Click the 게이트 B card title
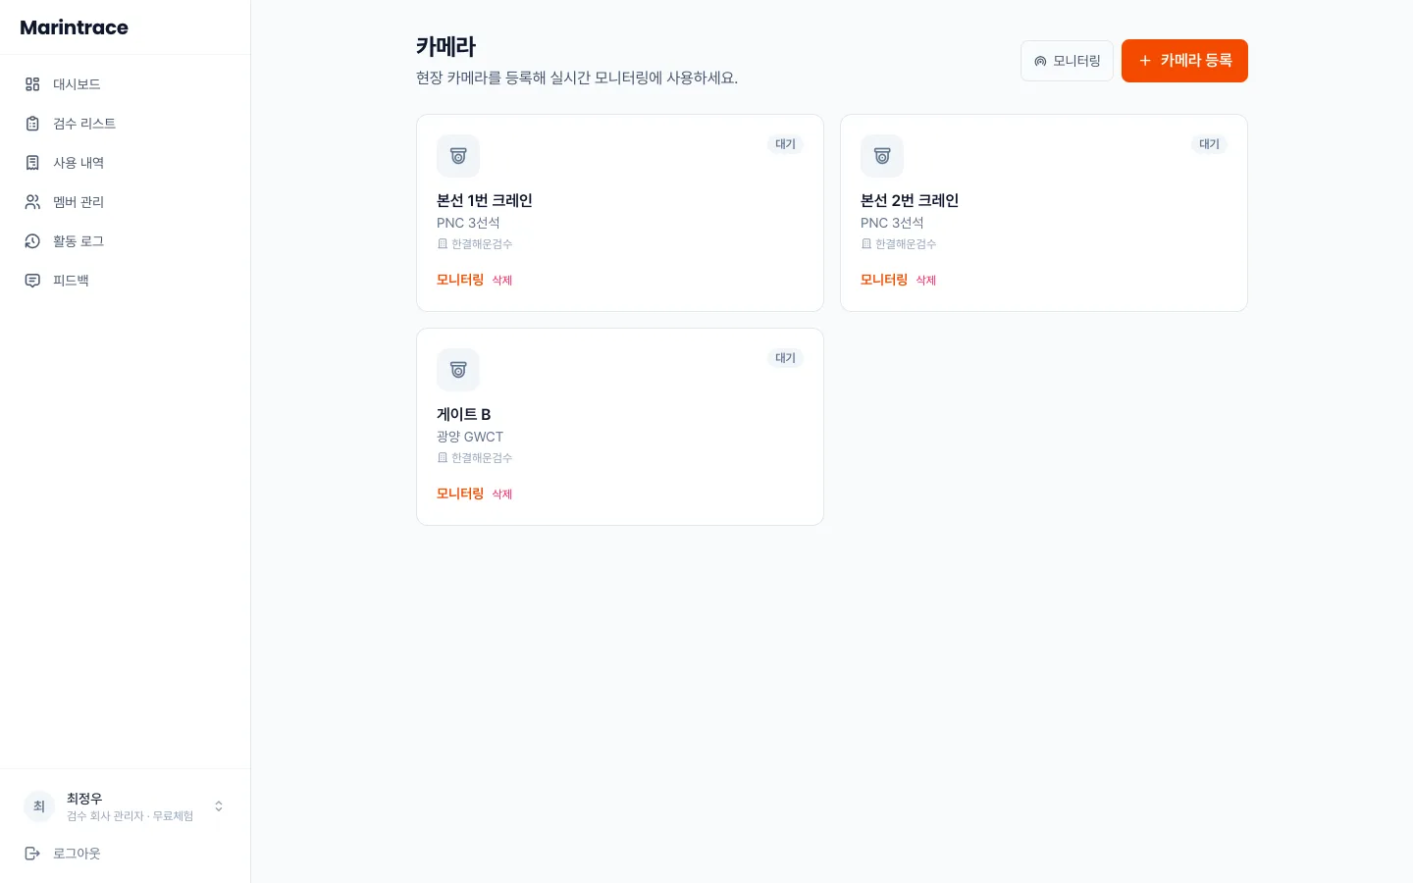 tap(464, 414)
